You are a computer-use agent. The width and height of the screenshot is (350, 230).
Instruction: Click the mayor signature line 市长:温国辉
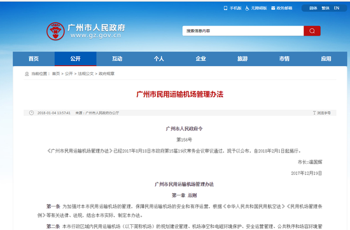coord(310,162)
